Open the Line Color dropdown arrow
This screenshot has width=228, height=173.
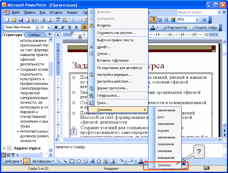click(x=136, y=161)
